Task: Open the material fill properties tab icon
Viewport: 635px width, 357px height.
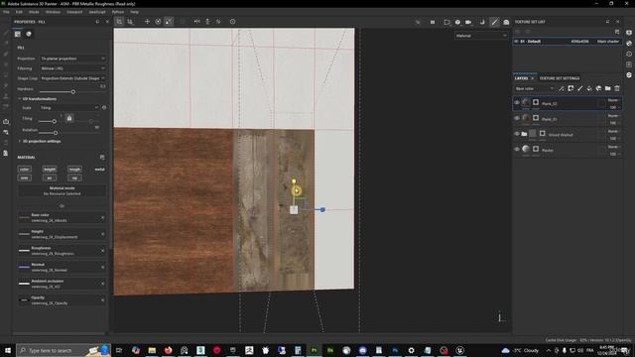Action: coord(18,34)
